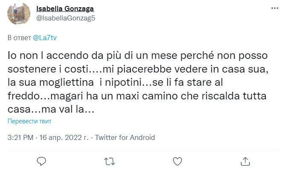Image resolution: width=284 pixels, height=169 pixels.
Task: Open the three-dot more options menu
Action: (x=275, y=8)
